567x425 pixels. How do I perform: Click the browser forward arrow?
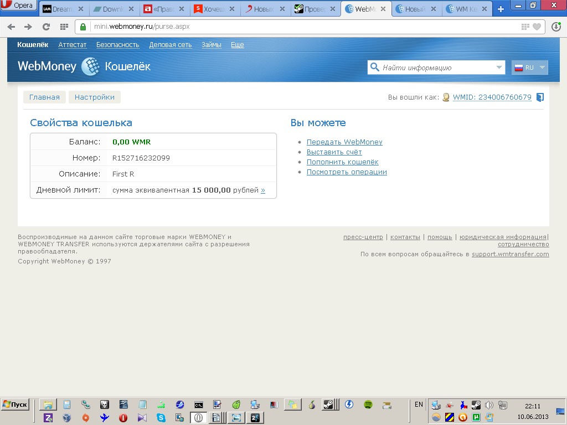tap(28, 27)
